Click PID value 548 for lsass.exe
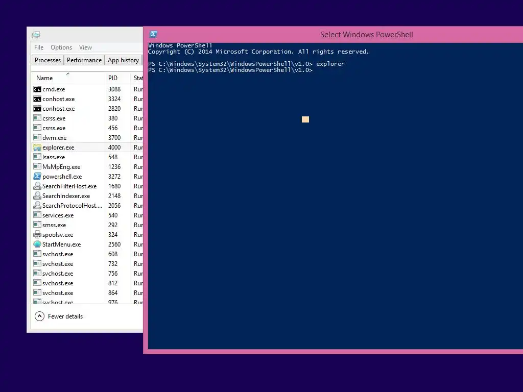This screenshot has height=392, width=523. [x=113, y=157]
